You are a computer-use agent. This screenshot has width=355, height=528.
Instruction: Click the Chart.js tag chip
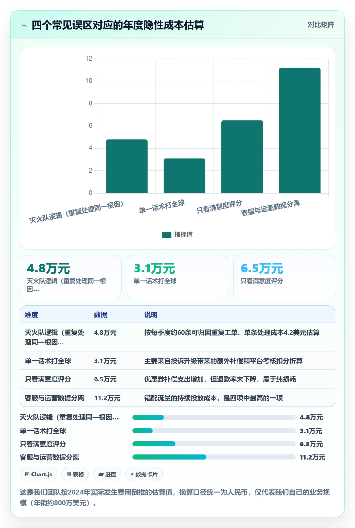tap(39, 474)
